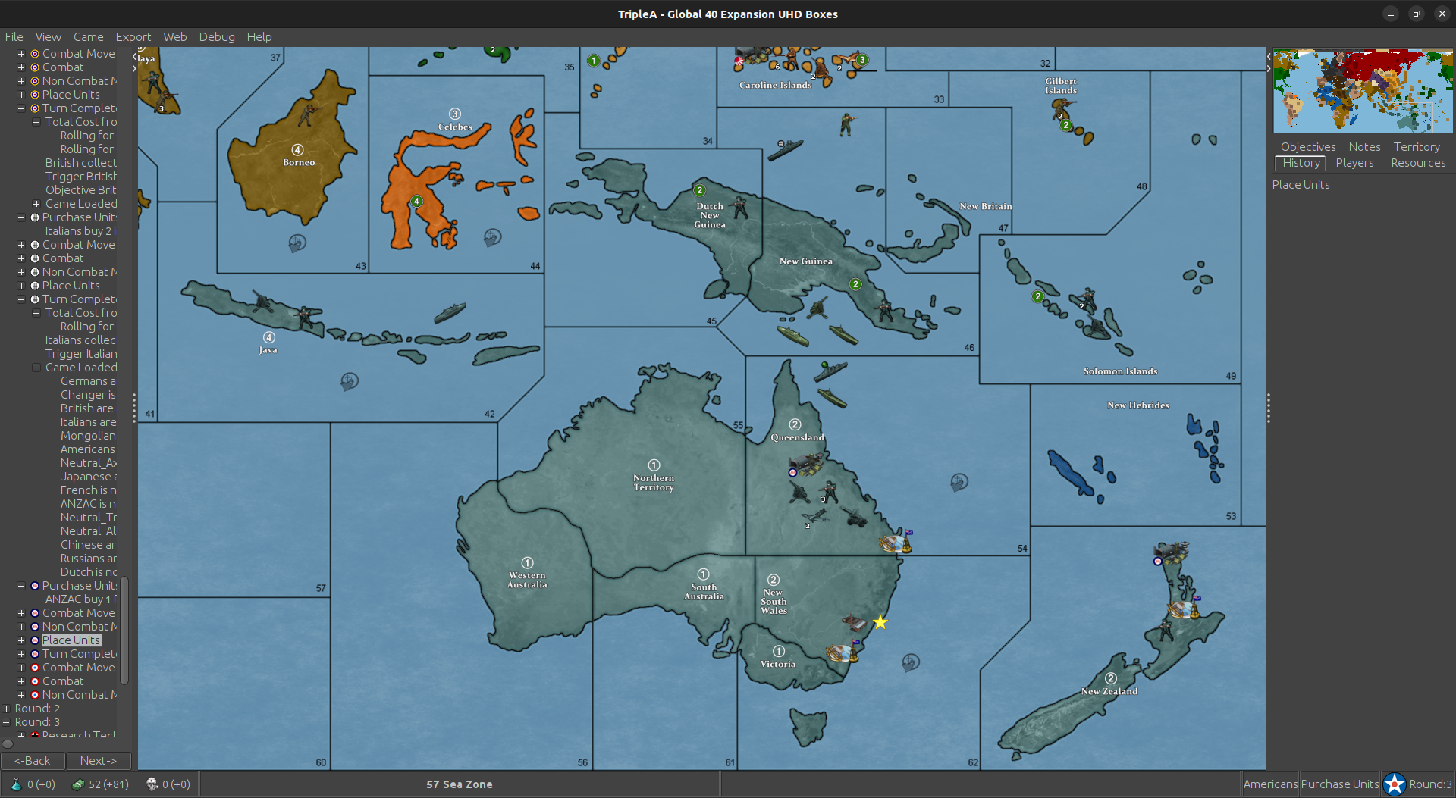Image resolution: width=1456 pixels, height=798 pixels.
Task: Open the File menu
Action: point(14,36)
